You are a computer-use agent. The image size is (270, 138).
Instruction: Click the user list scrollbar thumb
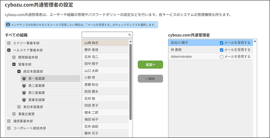[131, 82]
